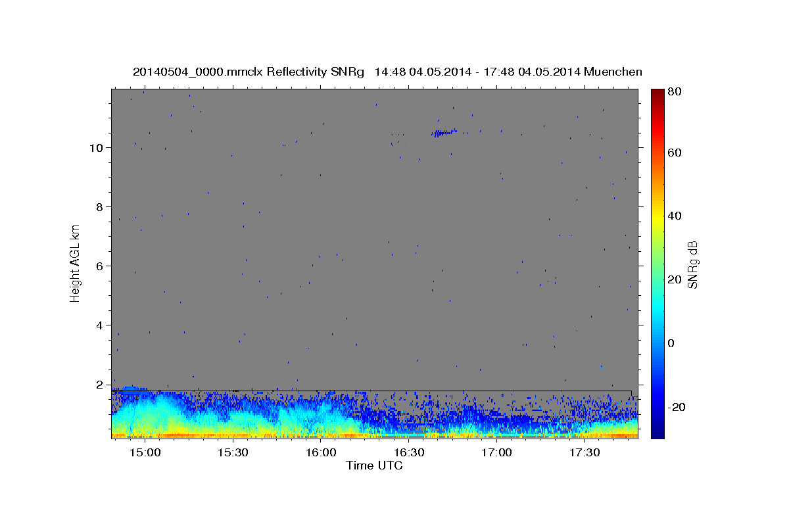
Task: Click the 'SNRg dB' colorbar label
Action: coord(692,265)
